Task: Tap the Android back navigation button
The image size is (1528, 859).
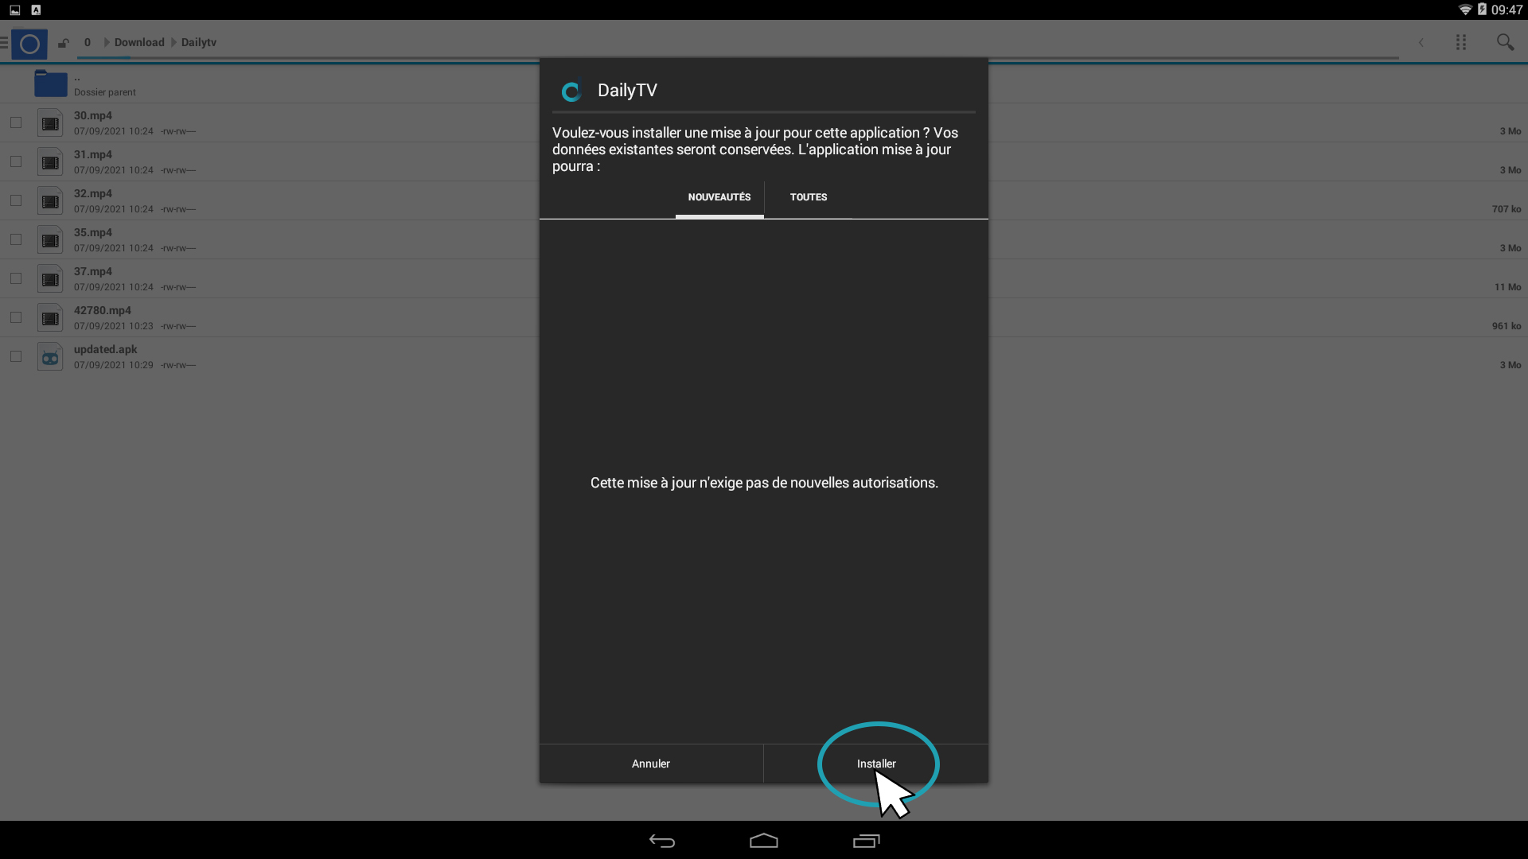Action: click(662, 841)
